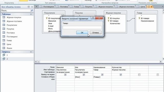Switch to the Журнал поставок tab
Image resolution: width=164 pixels, height=92 pixels.
coord(125,7)
